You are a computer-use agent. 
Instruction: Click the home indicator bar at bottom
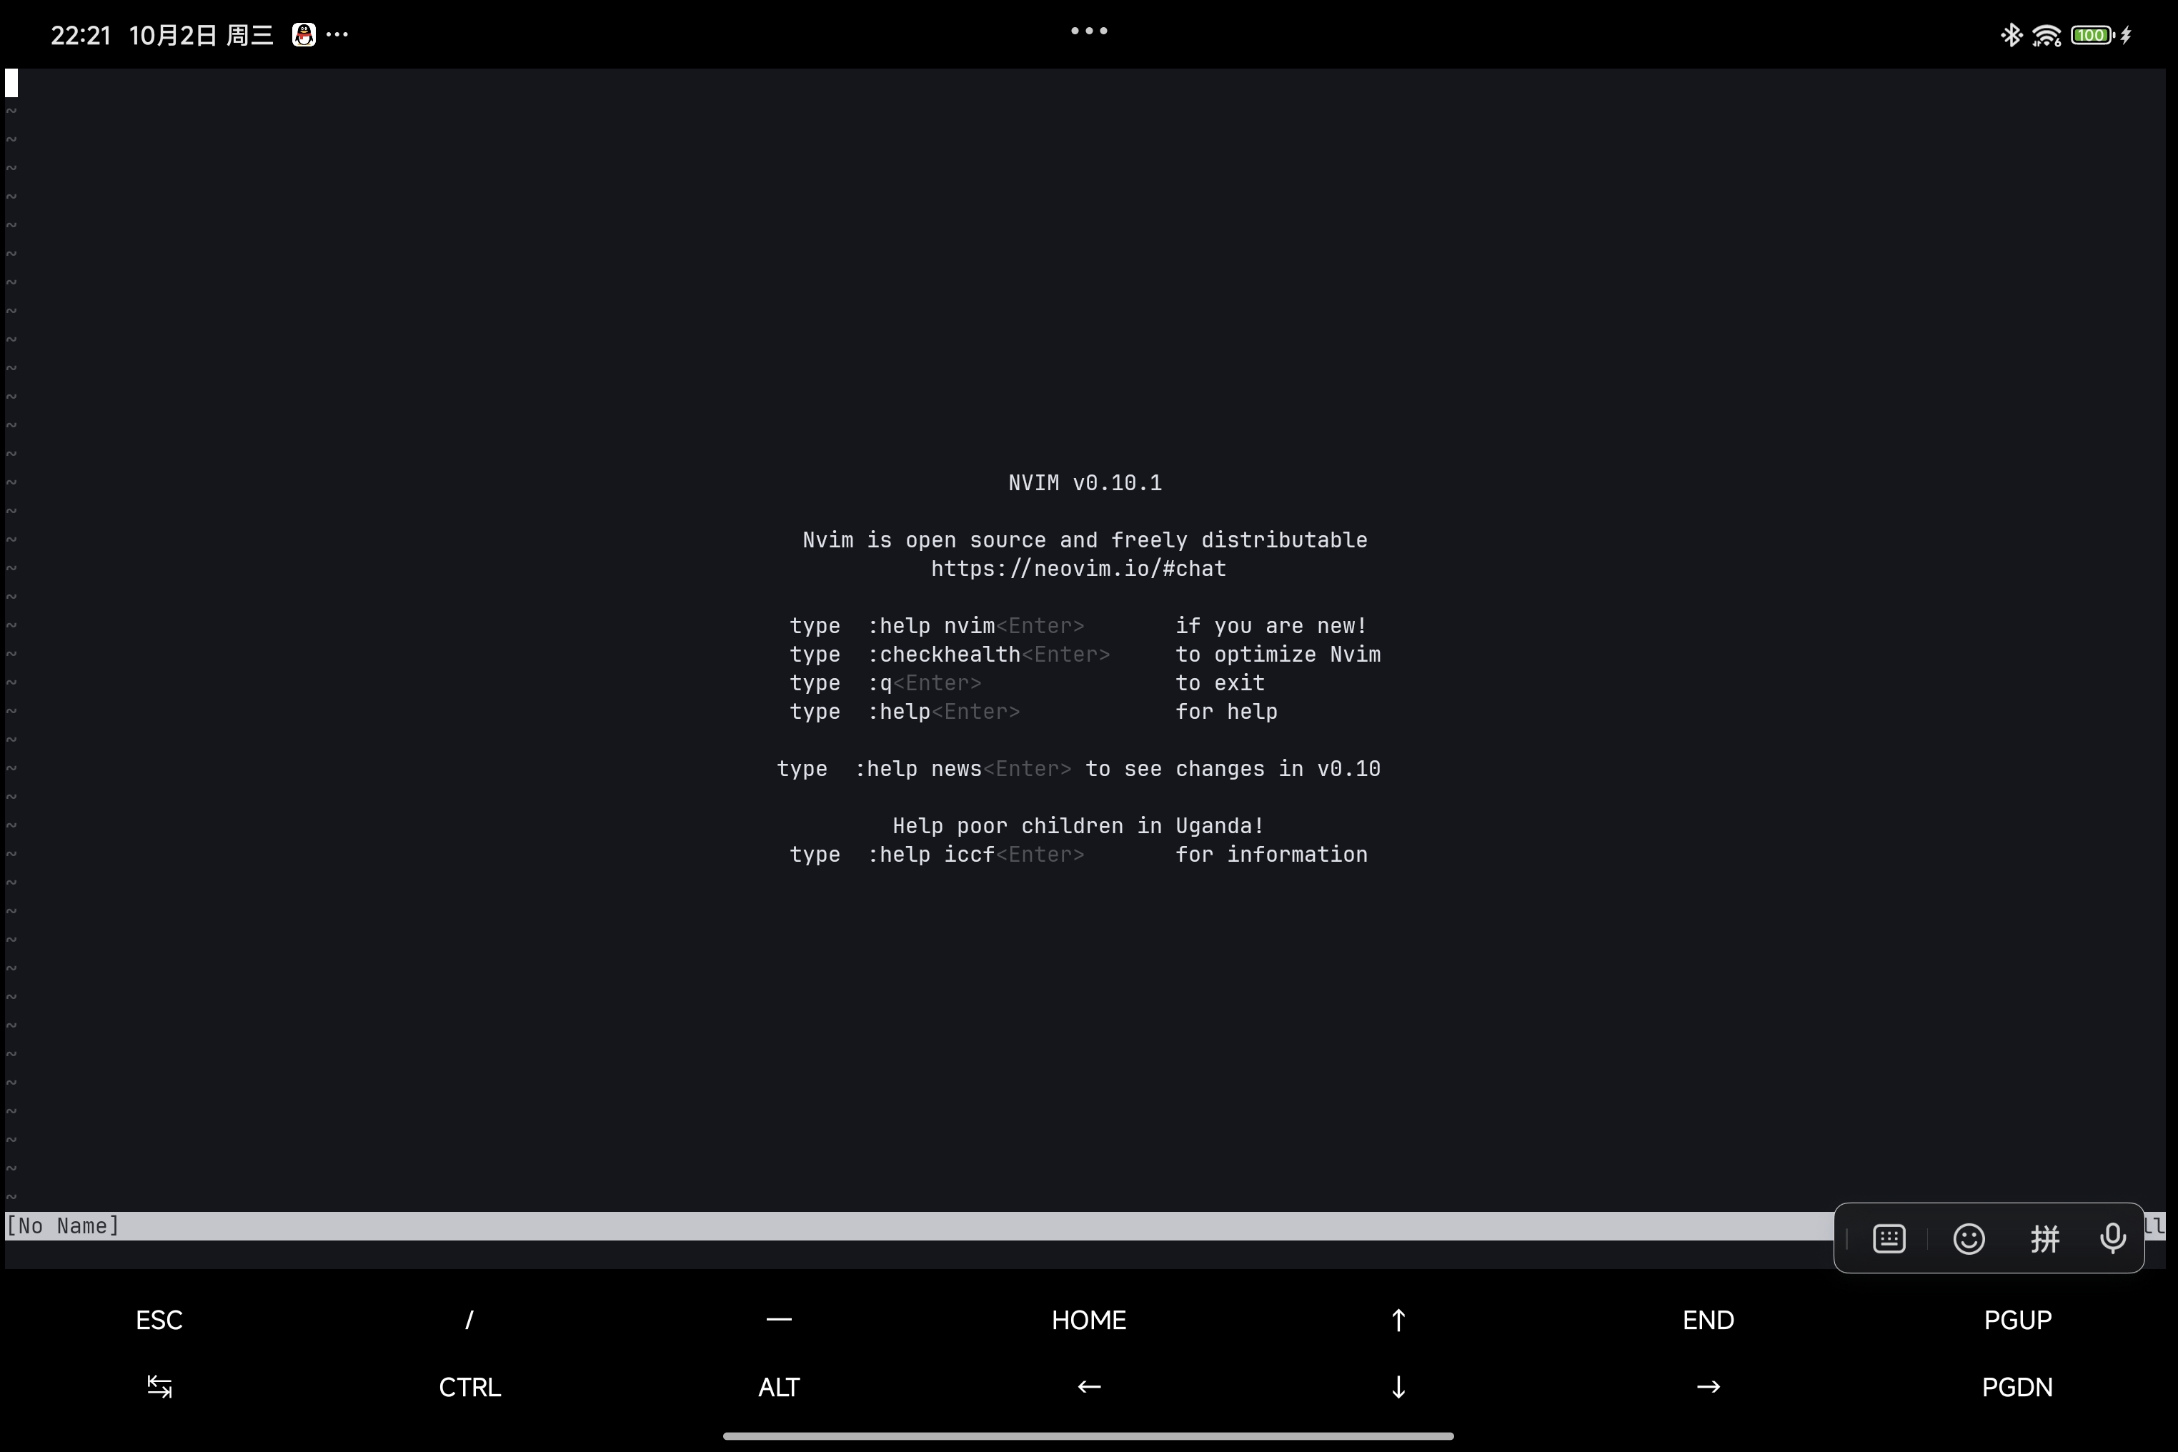1089,1436
